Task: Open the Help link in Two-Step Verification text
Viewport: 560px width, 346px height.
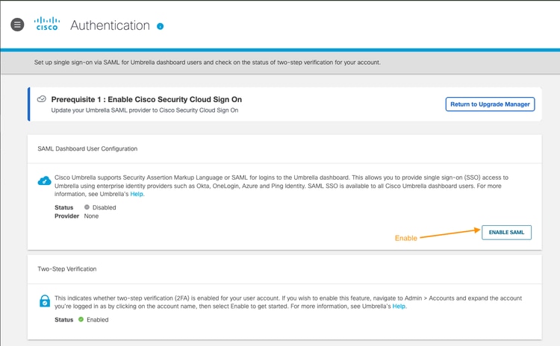Action: 399,306
